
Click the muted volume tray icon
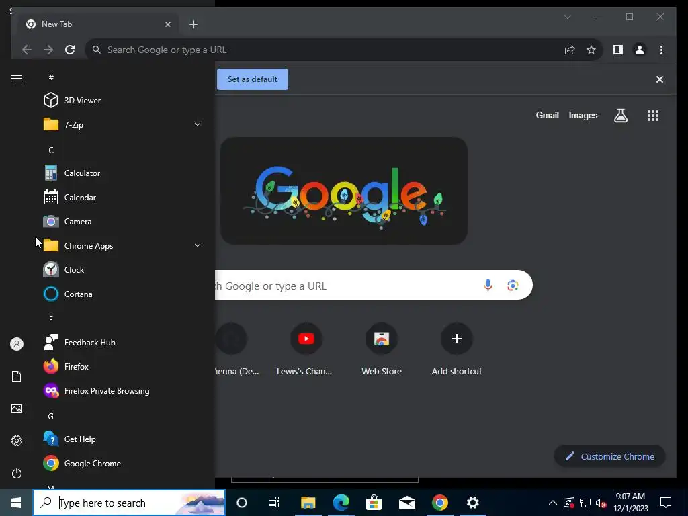point(601,503)
